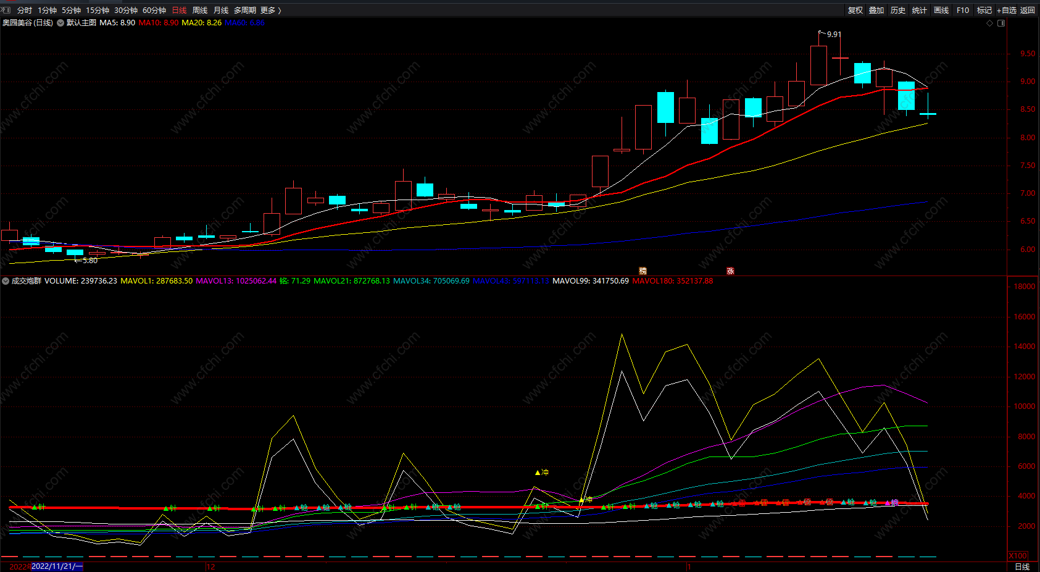
Task: Click the 榜 marker below the candlesticks
Action: tap(643, 271)
